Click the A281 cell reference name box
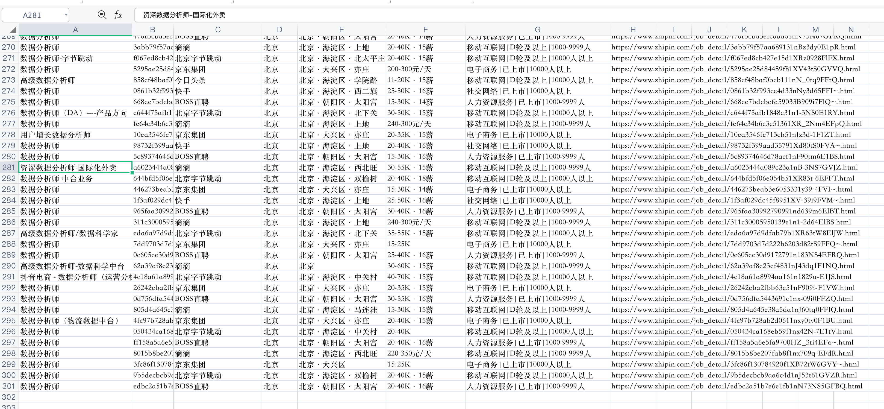The width and height of the screenshot is (884, 409). point(32,15)
